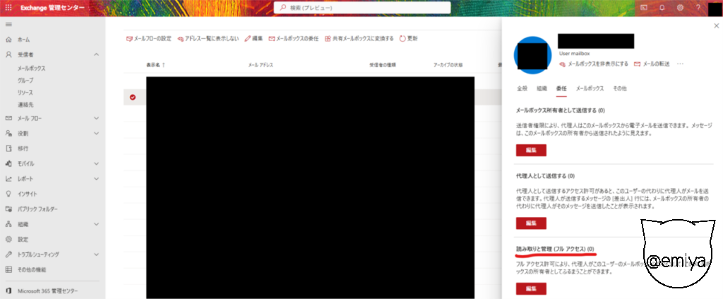723x299 pixels.
Task: Click the help question mark icon
Action: (698, 8)
